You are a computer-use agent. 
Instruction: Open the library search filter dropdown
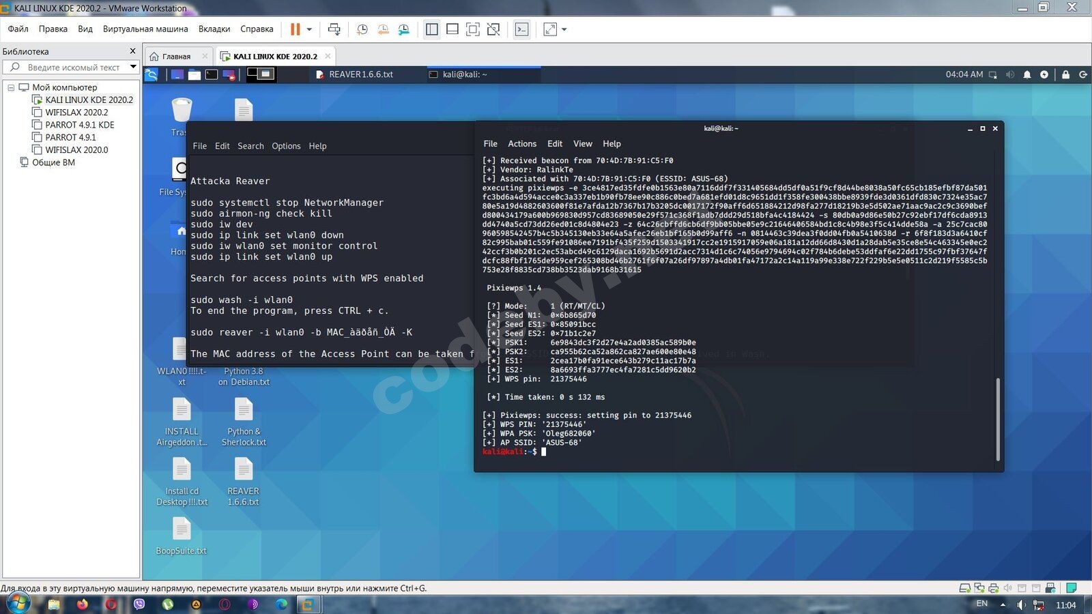pos(133,67)
